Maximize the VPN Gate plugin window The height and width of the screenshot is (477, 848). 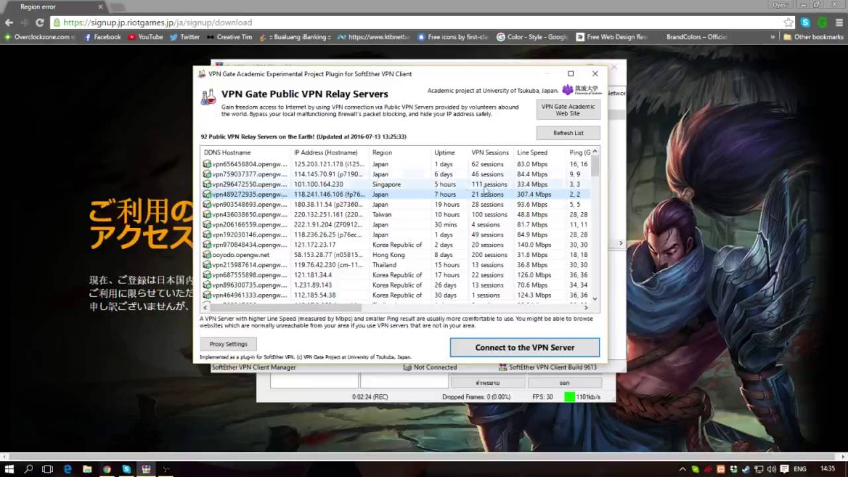pos(570,74)
